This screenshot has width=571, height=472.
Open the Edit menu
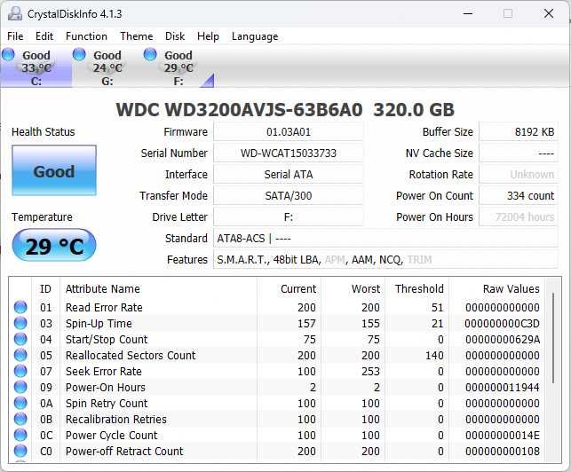click(x=44, y=36)
